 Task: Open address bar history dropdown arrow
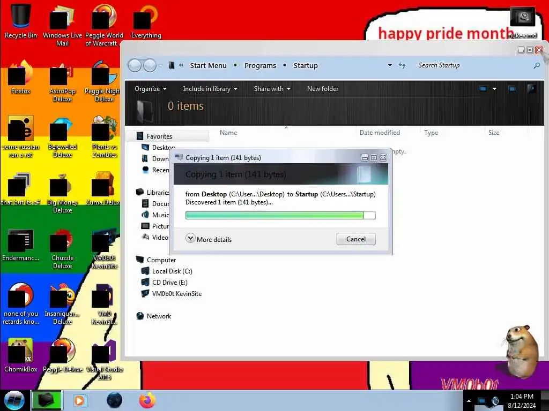click(390, 65)
